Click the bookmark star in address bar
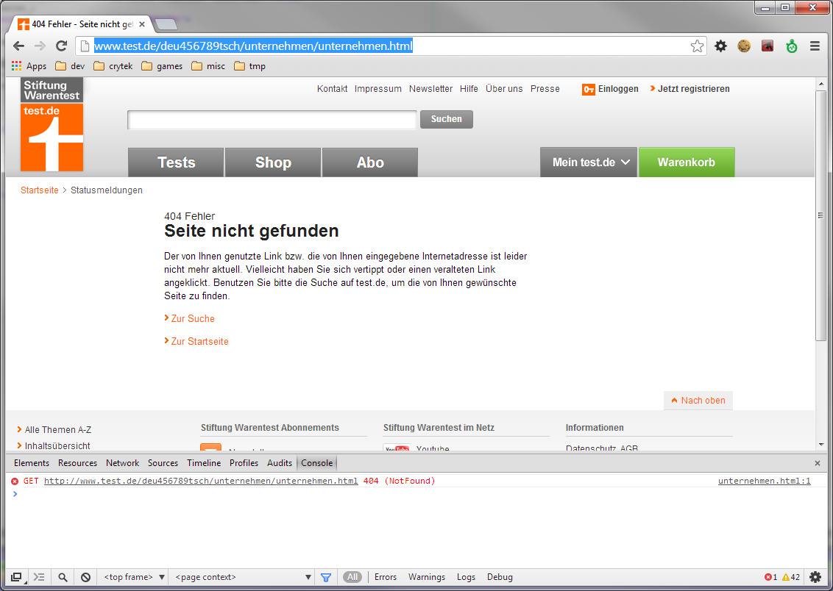Viewport: 833px width, 591px height. 697,46
